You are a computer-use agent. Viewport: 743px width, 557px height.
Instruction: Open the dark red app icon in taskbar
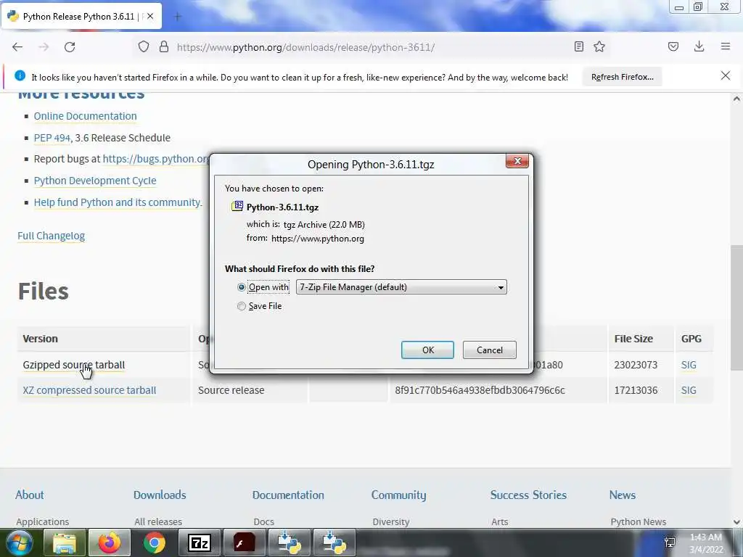coord(244,542)
